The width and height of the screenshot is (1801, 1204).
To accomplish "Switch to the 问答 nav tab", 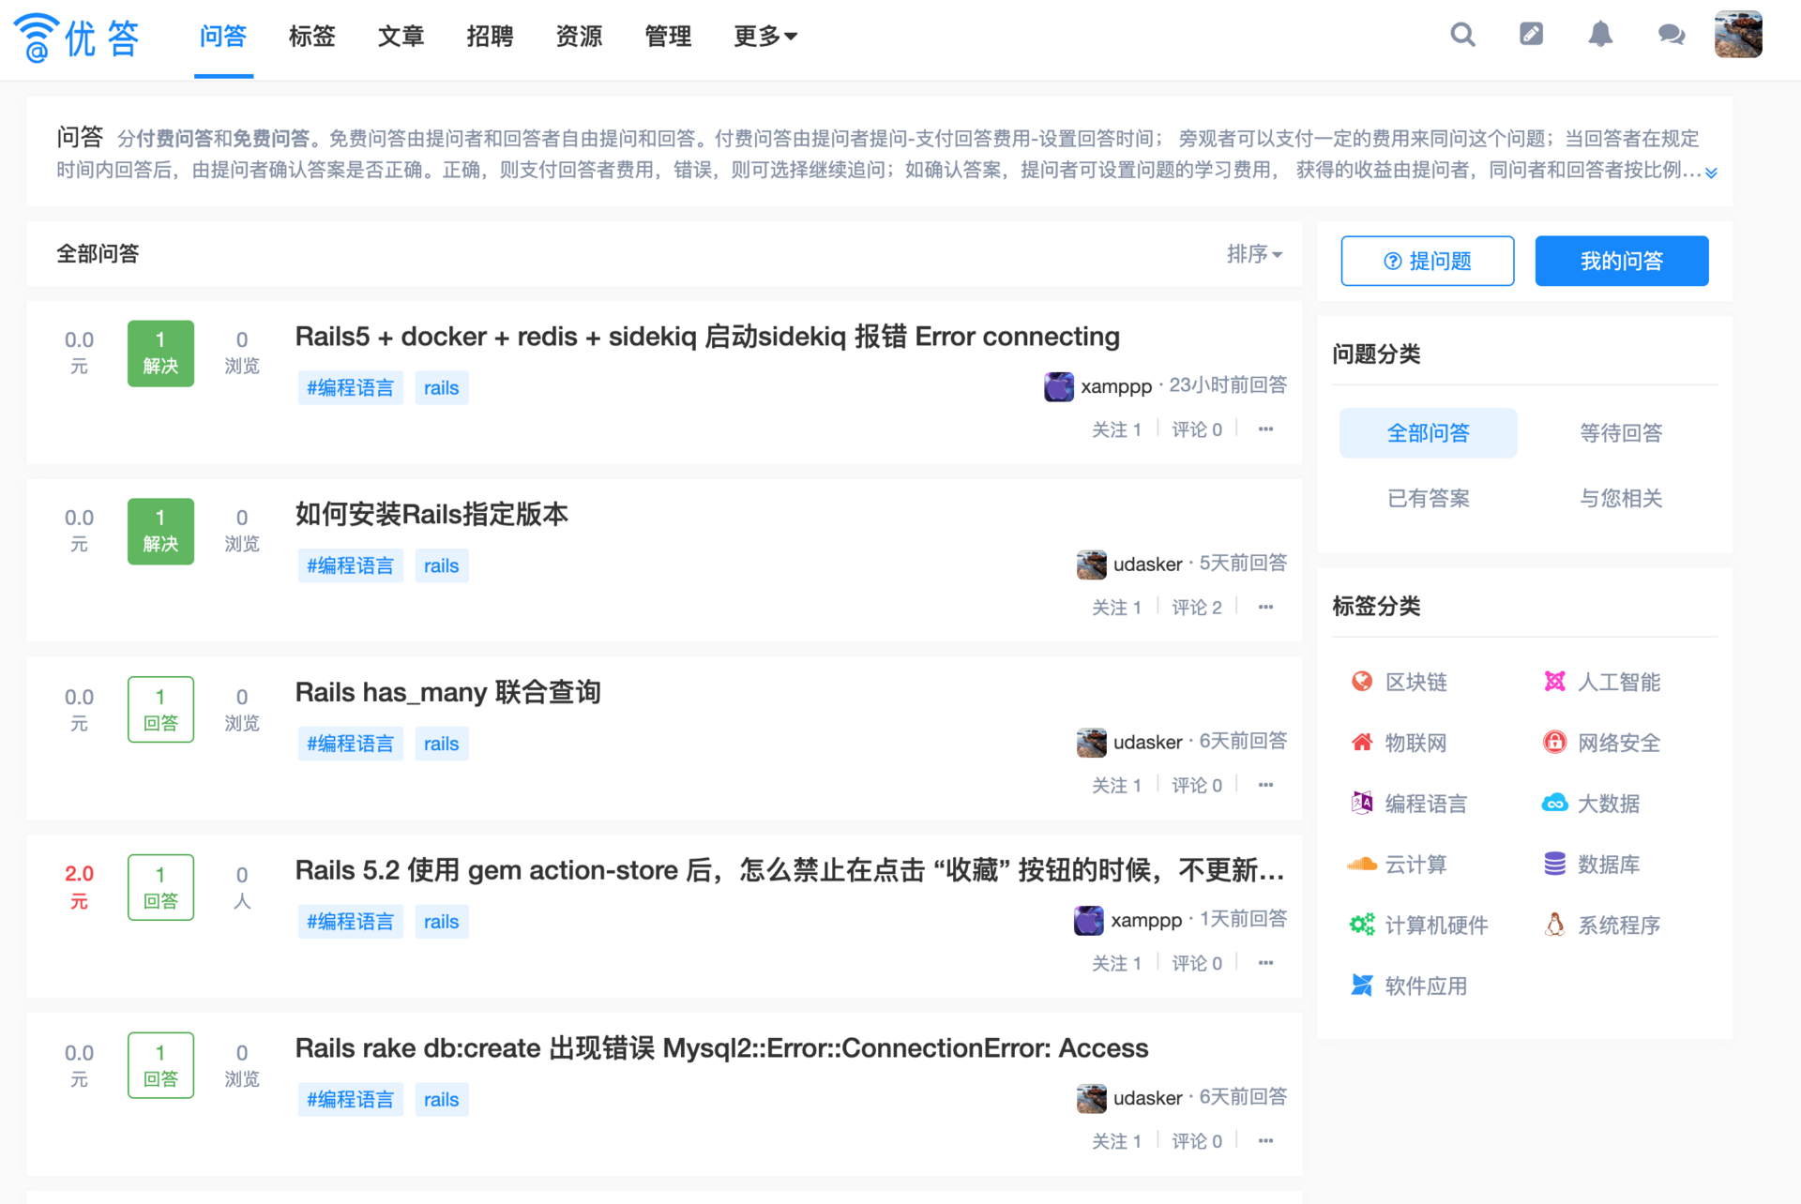I will pyautogui.click(x=223, y=37).
